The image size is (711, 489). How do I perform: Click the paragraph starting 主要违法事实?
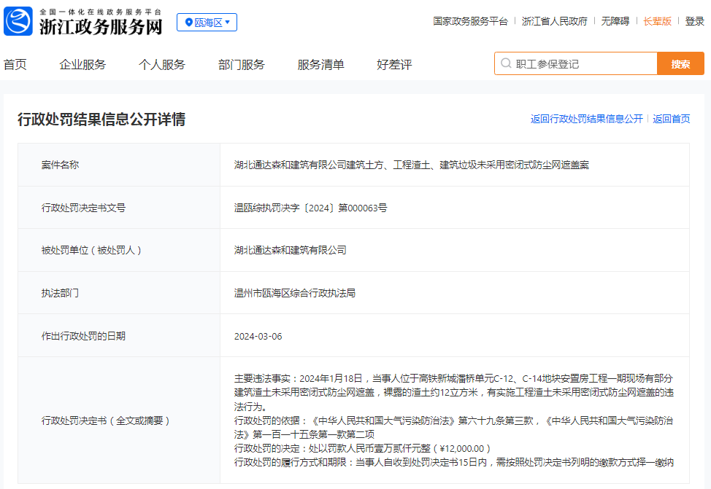(454, 392)
